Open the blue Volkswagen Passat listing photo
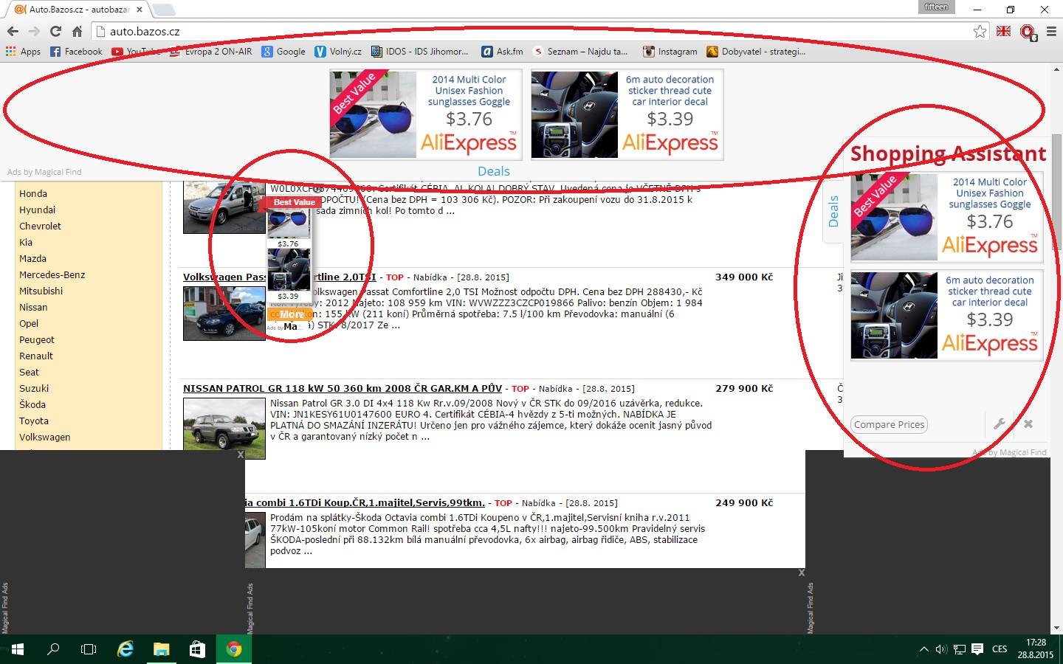The image size is (1063, 664). [x=224, y=314]
